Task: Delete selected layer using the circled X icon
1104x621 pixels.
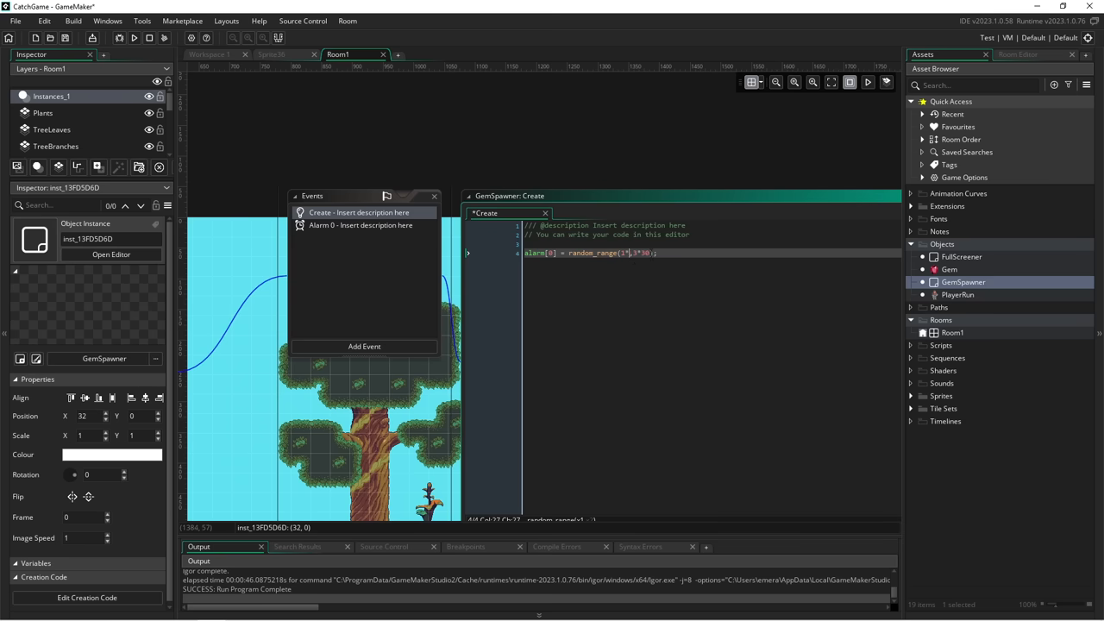Action: tap(159, 166)
